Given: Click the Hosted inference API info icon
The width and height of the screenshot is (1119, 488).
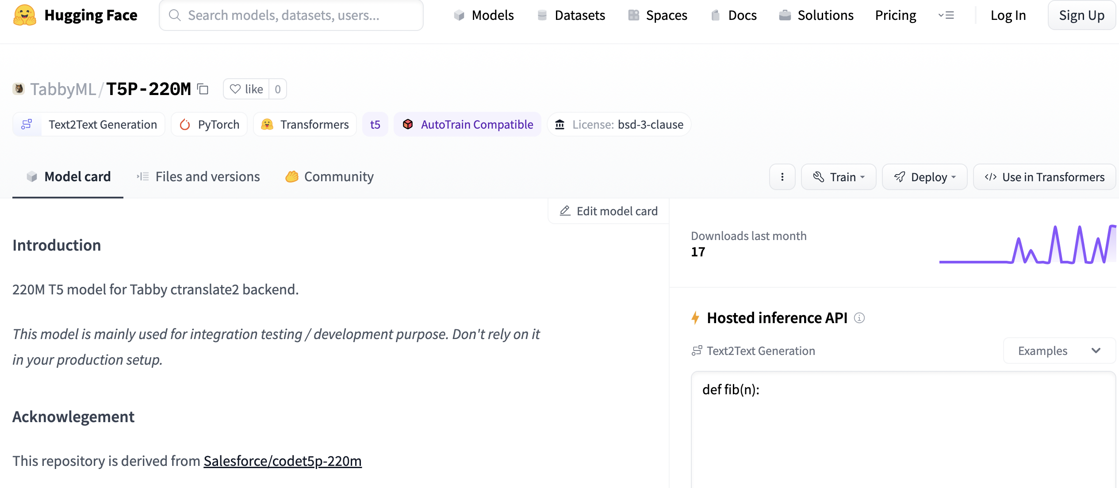Looking at the screenshot, I should 859,318.
